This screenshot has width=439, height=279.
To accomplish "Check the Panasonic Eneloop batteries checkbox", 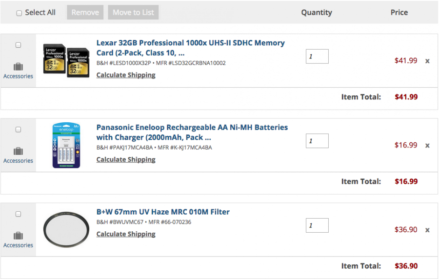I will 19,130.
